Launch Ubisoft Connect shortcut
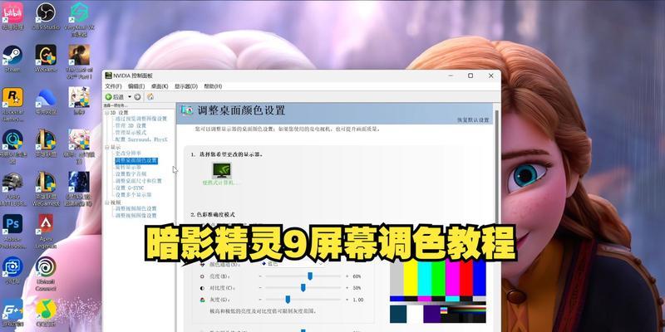 click(46, 273)
